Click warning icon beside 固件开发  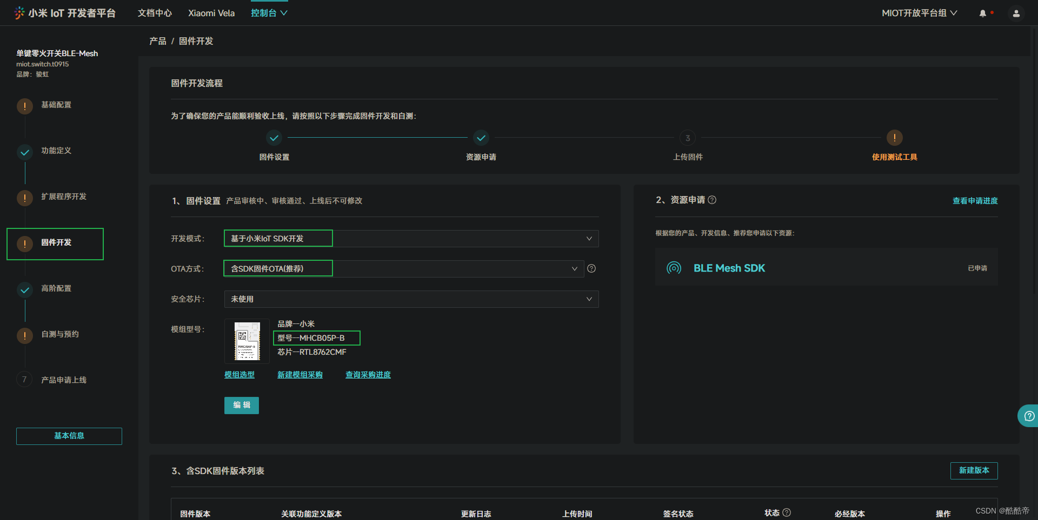pyautogui.click(x=25, y=244)
